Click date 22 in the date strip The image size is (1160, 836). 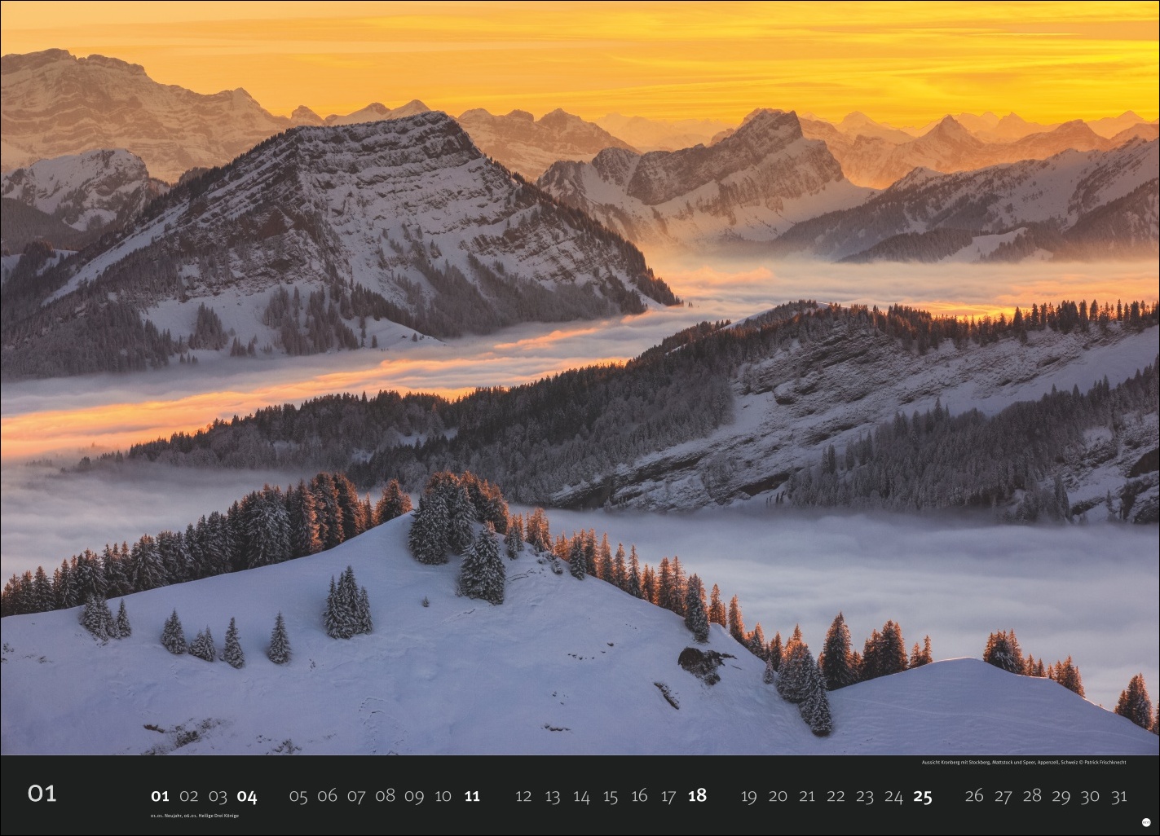point(836,796)
